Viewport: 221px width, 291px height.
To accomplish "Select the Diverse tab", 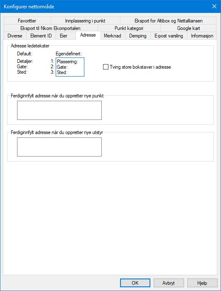I will (15, 36).
